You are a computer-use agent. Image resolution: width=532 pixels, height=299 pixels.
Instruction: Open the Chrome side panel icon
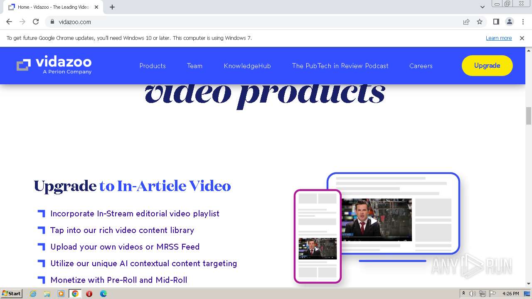496,22
